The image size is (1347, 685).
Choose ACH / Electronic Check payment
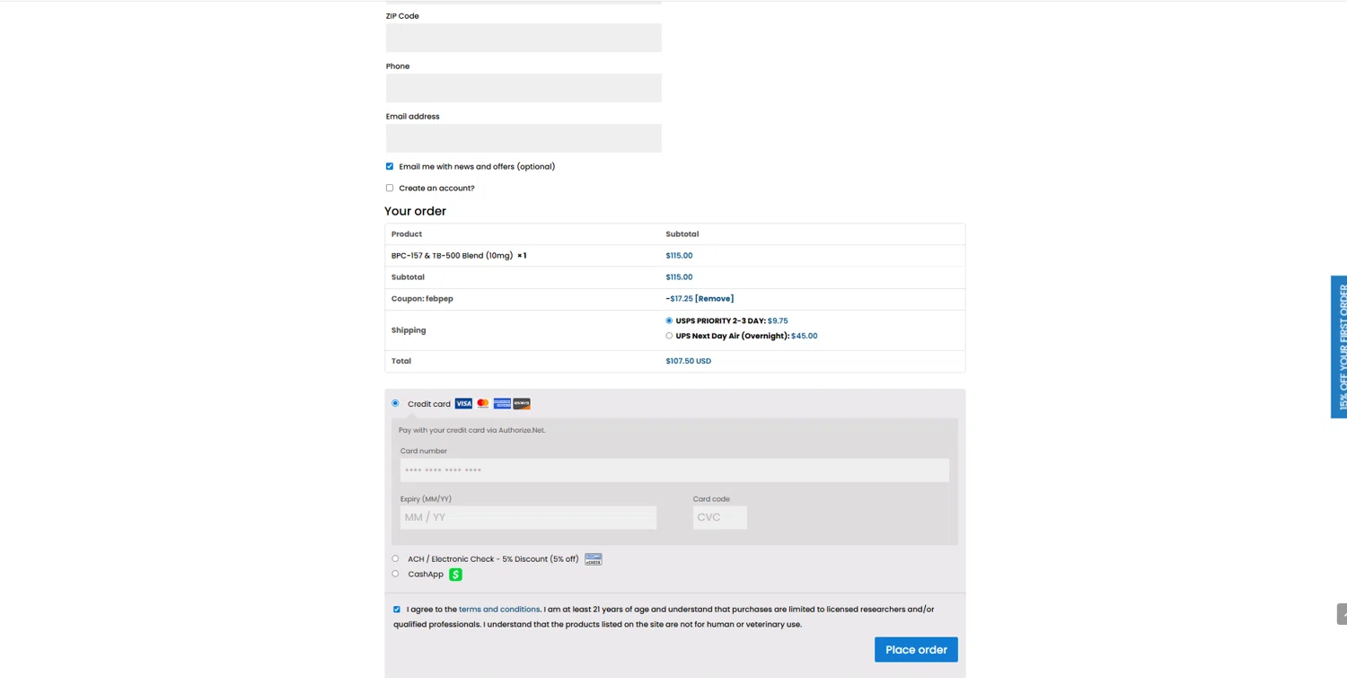[x=395, y=558]
